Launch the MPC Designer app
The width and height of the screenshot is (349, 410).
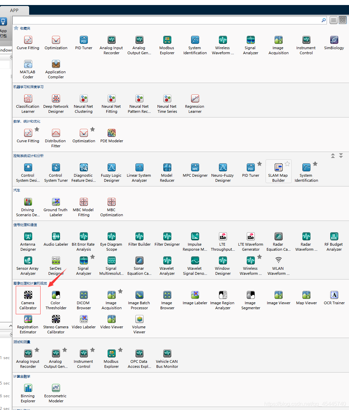[195, 170]
